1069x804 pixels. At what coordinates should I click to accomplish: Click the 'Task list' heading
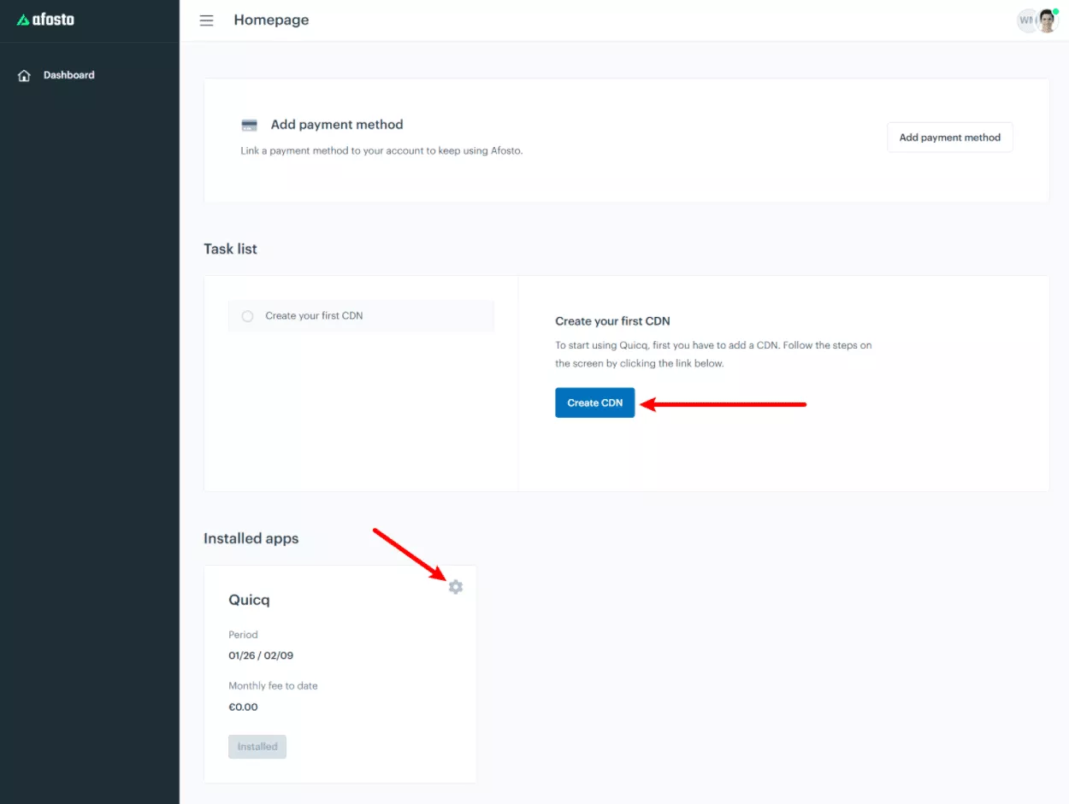coord(230,249)
